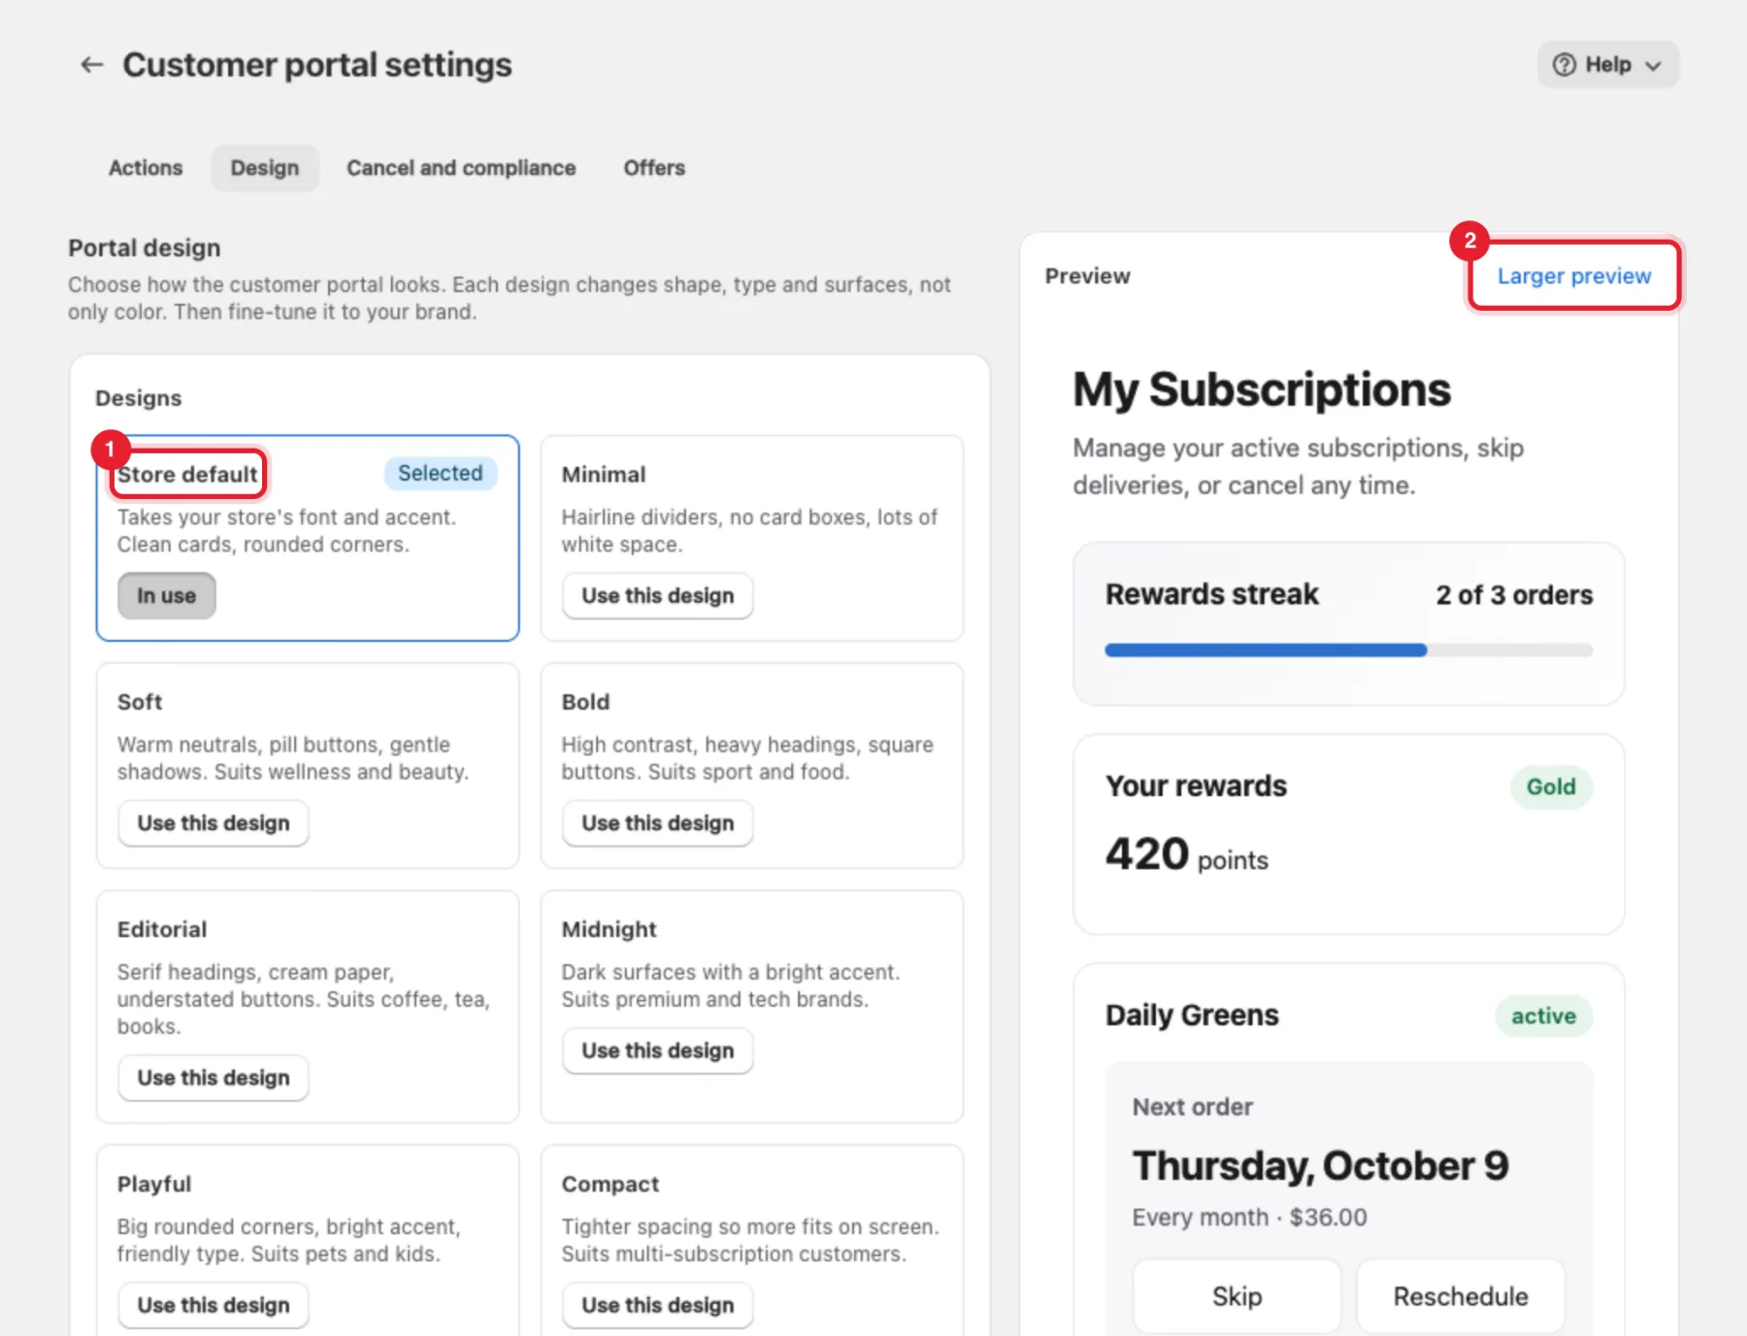Click the Selected badge on Store default
Viewport: 1747px width, 1336px height.
point(441,473)
